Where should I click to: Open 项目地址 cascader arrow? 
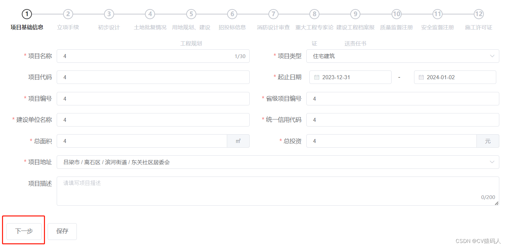(492, 162)
